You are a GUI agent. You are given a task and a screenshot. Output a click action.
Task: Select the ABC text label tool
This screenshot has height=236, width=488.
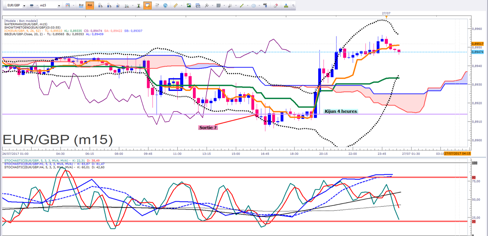click(x=265, y=6)
